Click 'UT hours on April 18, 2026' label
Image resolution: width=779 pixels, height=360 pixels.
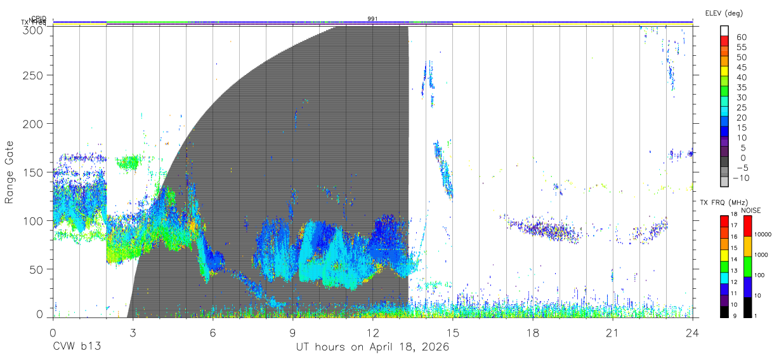click(x=372, y=347)
